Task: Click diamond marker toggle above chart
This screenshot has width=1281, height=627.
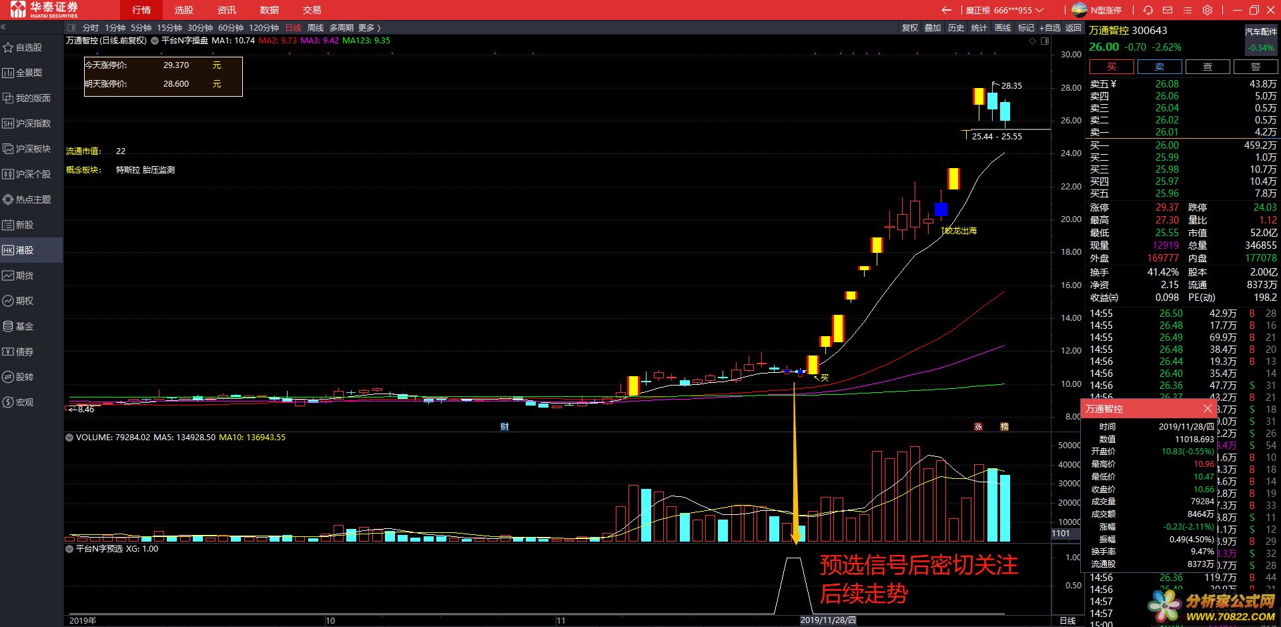Action: click(x=1033, y=41)
